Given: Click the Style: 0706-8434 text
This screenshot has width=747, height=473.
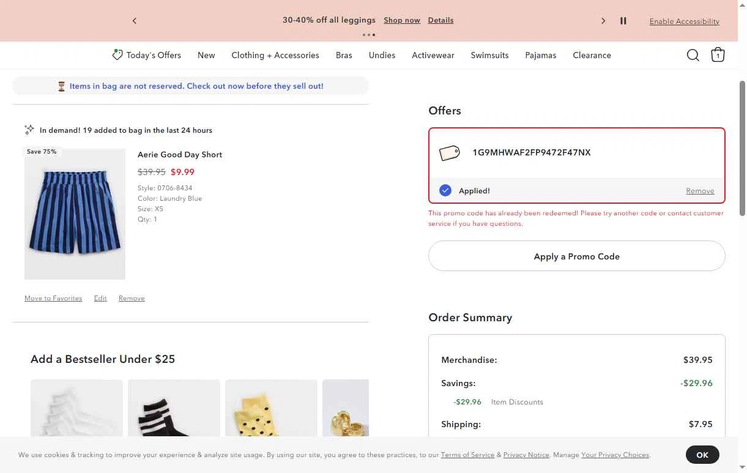Looking at the screenshot, I should point(165,188).
